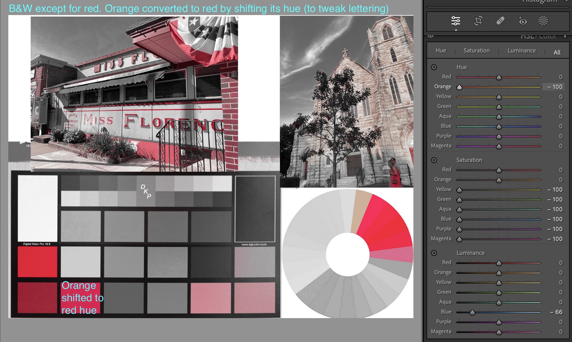Click the Hue Purple slider handle
Image resolution: width=572 pixels, height=342 pixels.
pos(499,136)
